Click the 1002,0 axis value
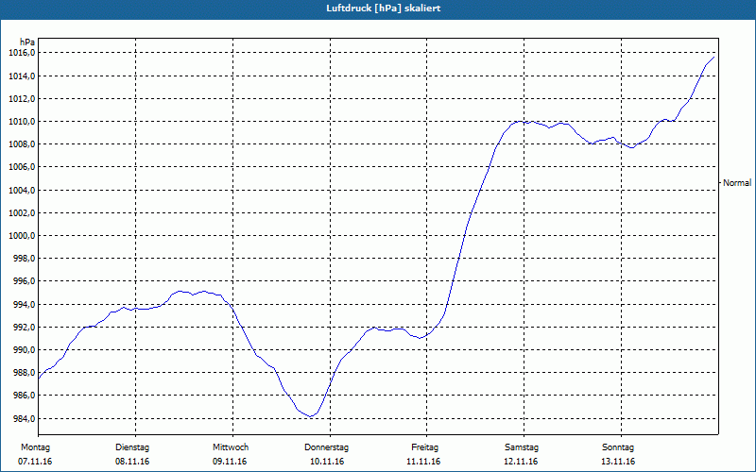This screenshot has height=472, width=756. (x=22, y=213)
